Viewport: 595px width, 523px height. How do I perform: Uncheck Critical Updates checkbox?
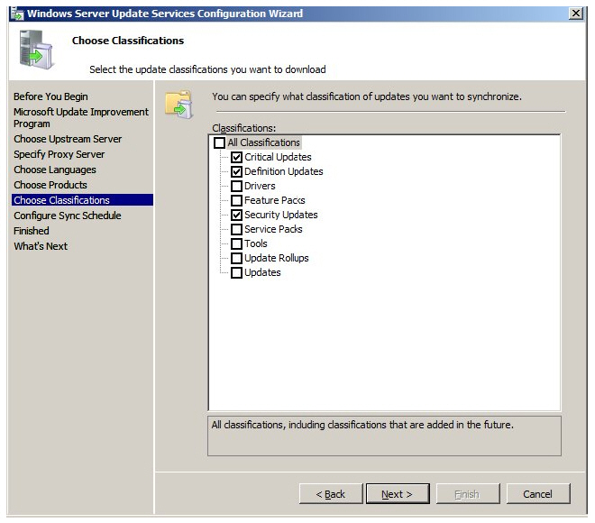pyautogui.click(x=236, y=157)
